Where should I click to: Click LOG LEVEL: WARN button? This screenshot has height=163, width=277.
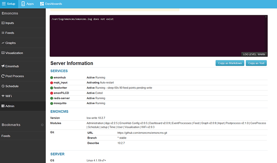click(254, 54)
